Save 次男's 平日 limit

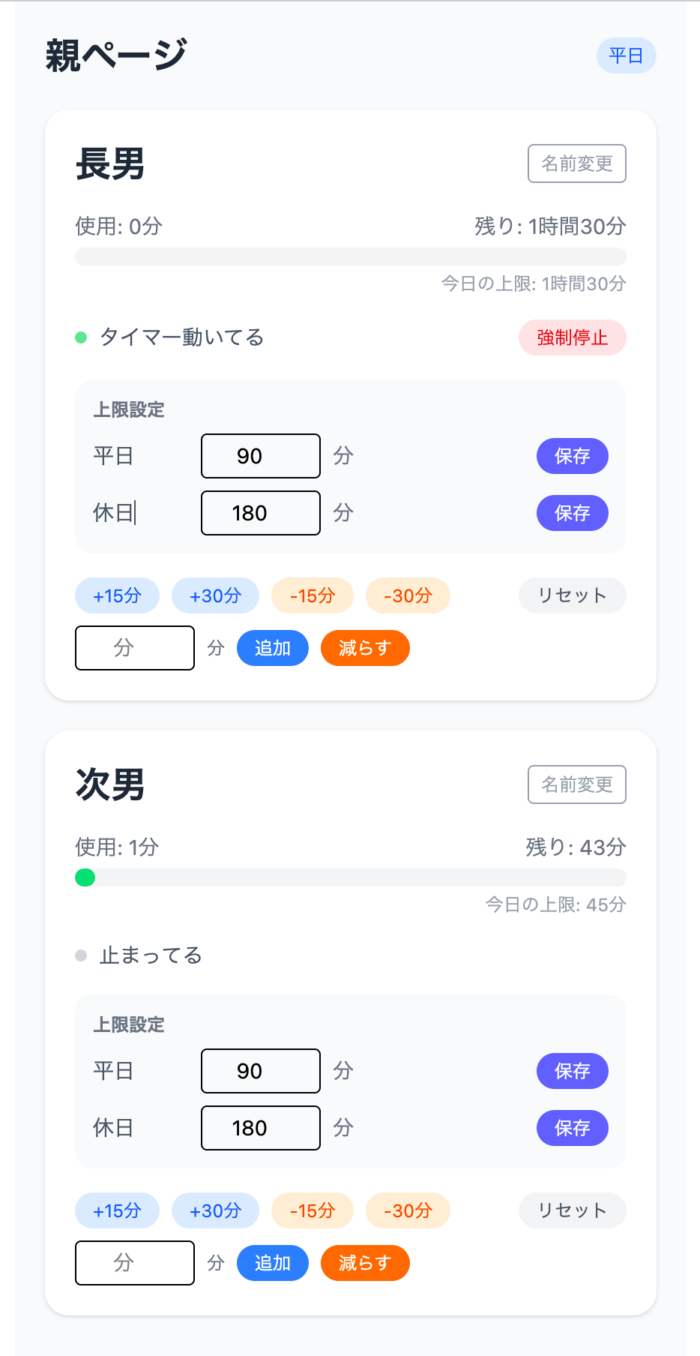(x=573, y=1071)
